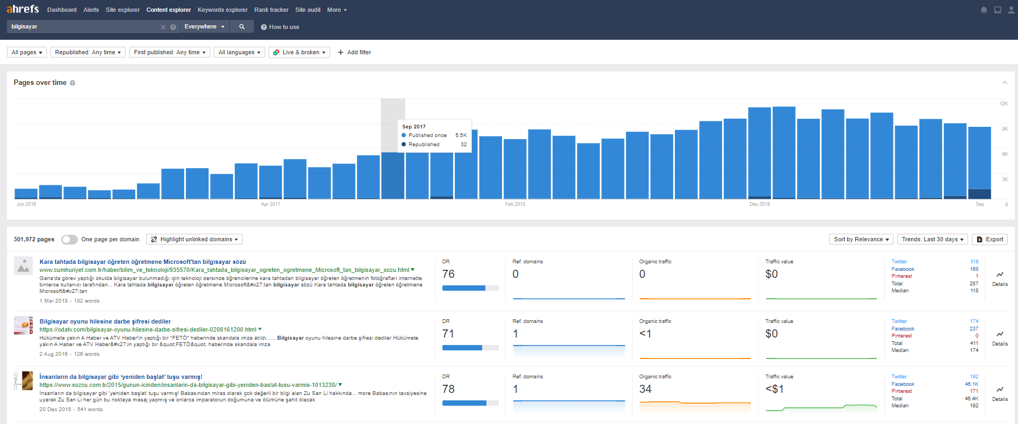Click the plus icon for Add filter

click(x=340, y=52)
